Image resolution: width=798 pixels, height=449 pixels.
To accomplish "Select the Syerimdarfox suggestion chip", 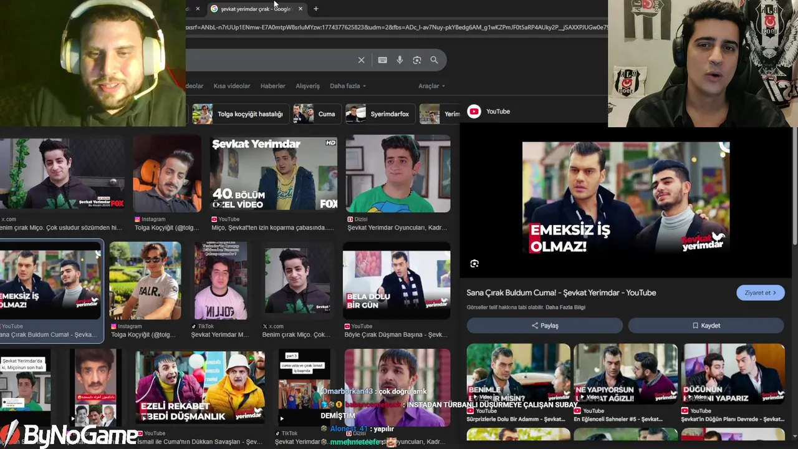I will pos(380,114).
